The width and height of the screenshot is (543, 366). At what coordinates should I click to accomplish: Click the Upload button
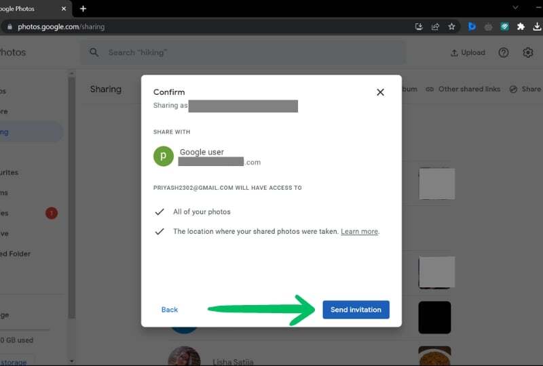468,53
